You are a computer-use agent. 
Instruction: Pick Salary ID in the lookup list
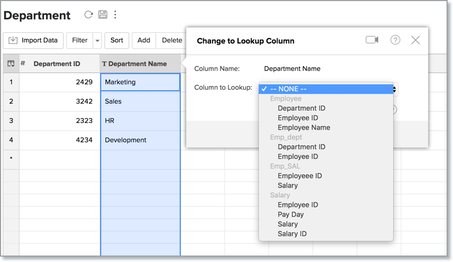(x=292, y=234)
